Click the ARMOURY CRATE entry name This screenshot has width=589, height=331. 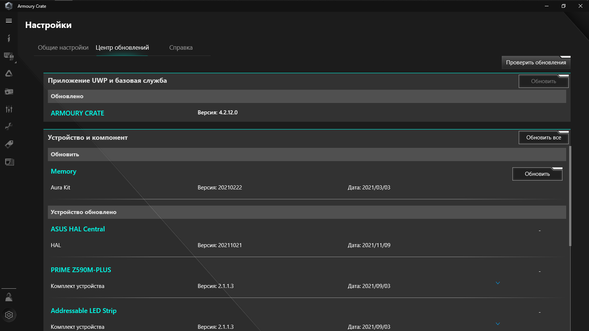point(77,113)
